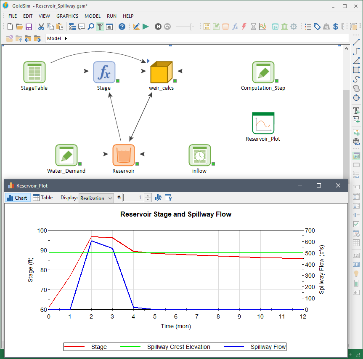363x359 pixels.
Task: Open the EDIT menu
Action: point(28,16)
